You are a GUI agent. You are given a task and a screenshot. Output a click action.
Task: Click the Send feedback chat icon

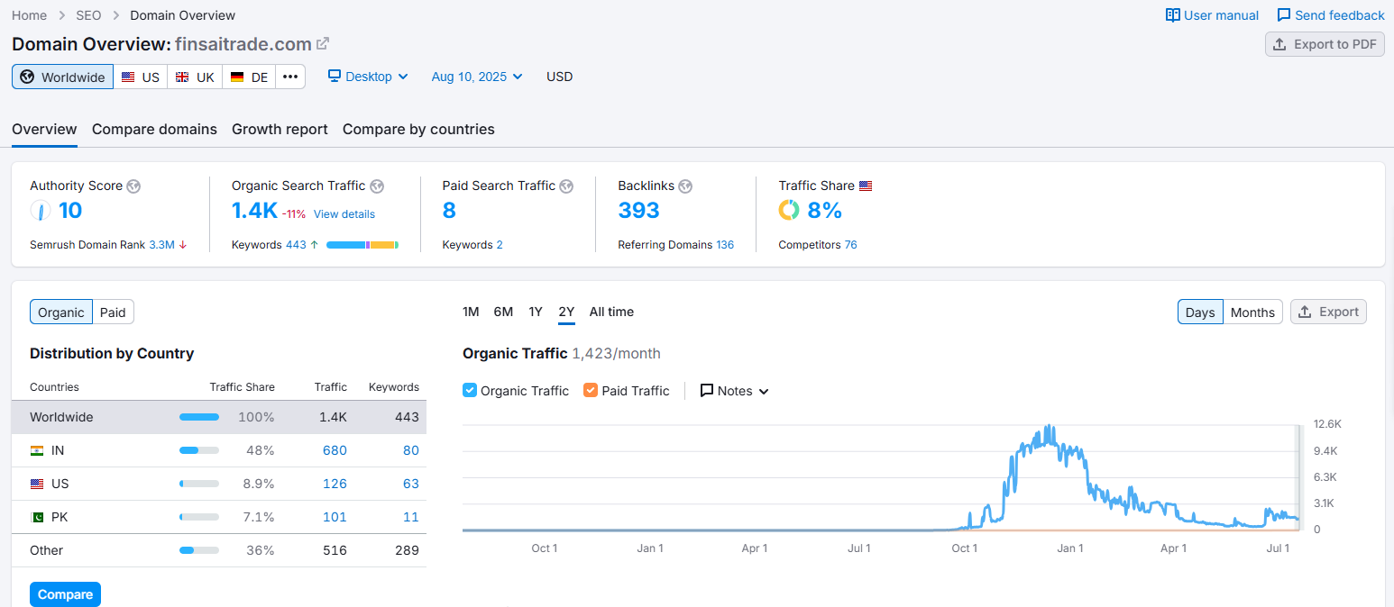[1284, 15]
